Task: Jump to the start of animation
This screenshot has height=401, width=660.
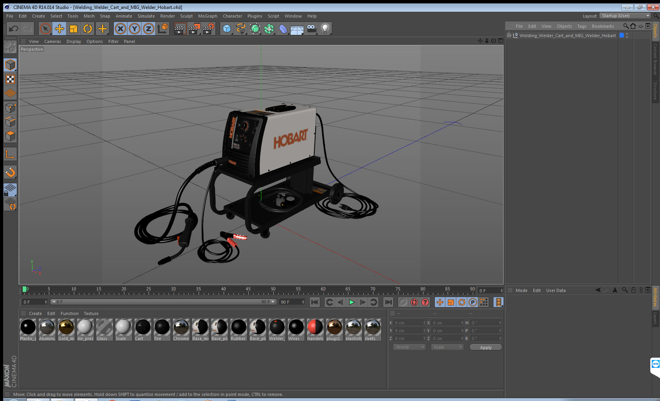Action: (314, 302)
